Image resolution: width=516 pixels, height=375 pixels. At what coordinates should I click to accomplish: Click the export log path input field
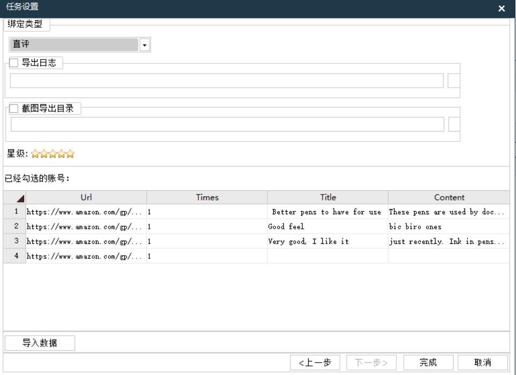coord(227,81)
